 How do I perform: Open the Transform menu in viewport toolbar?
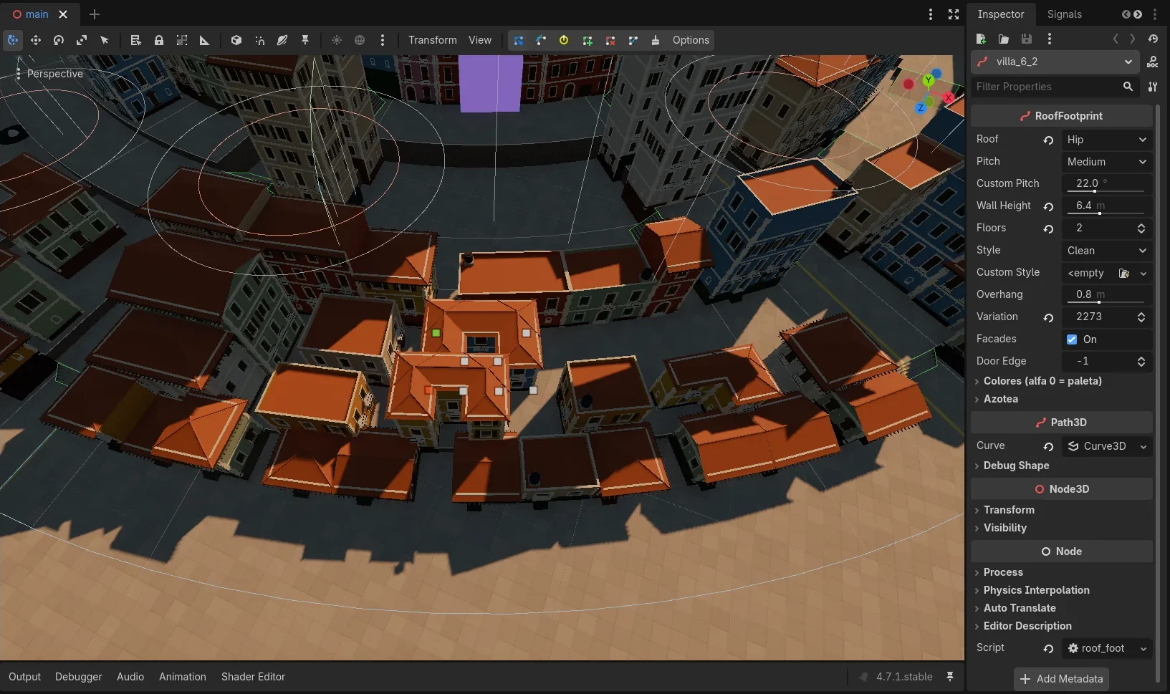(433, 40)
